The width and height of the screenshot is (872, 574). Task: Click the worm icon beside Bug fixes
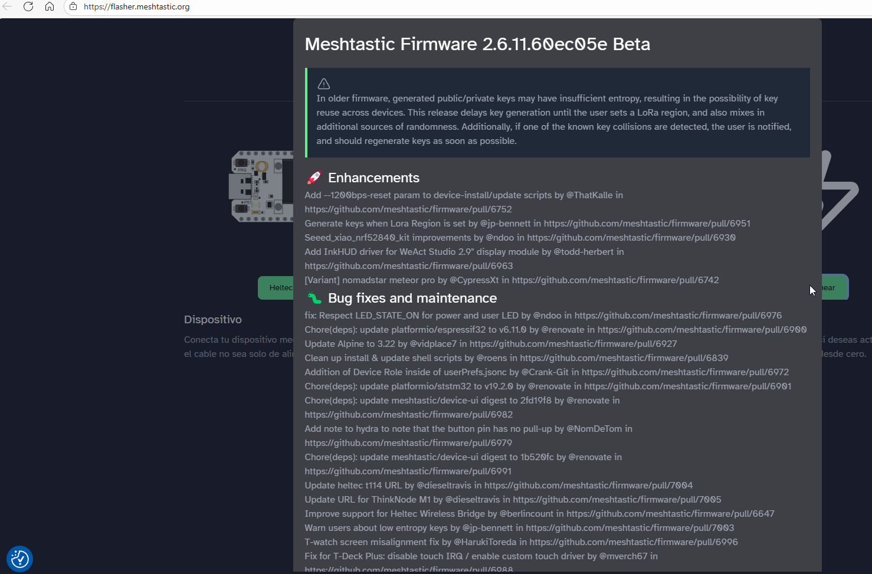(314, 299)
